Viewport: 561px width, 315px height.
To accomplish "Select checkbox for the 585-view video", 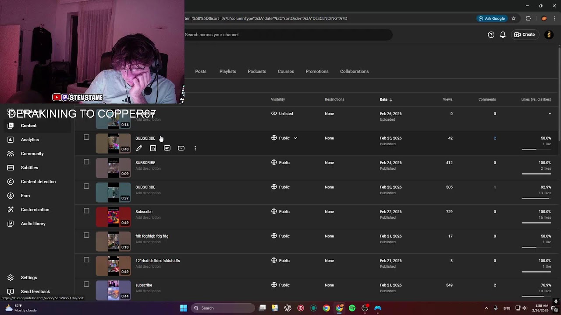I will click(x=86, y=186).
